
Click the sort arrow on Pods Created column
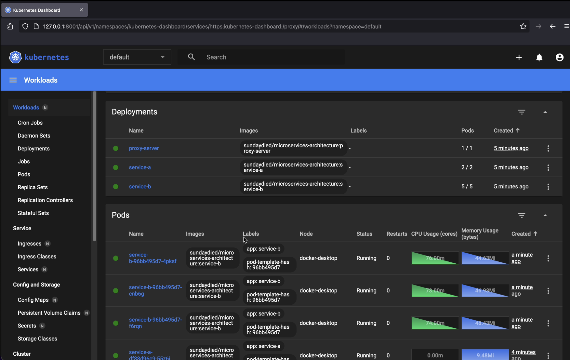[x=535, y=233]
